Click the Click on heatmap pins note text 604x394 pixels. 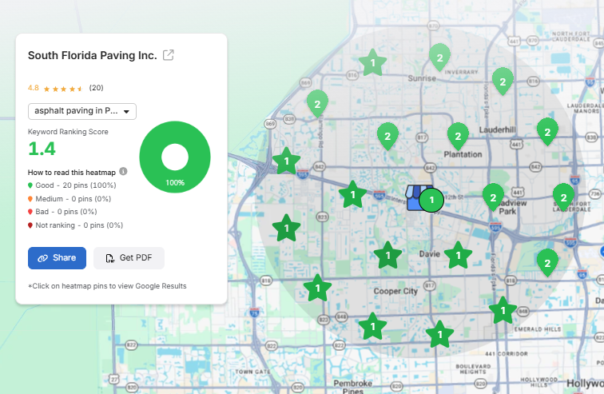tap(107, 286)
